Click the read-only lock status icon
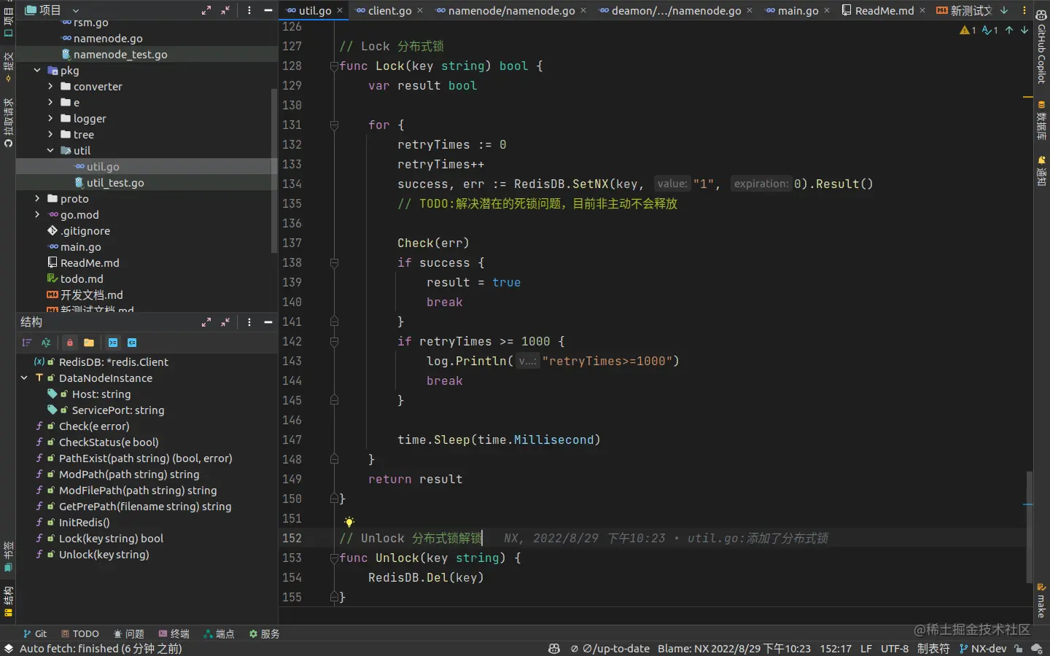 pos(1019,649)
